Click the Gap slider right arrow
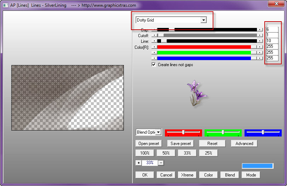This screenshot has width=287, height=186. [260, 30]
